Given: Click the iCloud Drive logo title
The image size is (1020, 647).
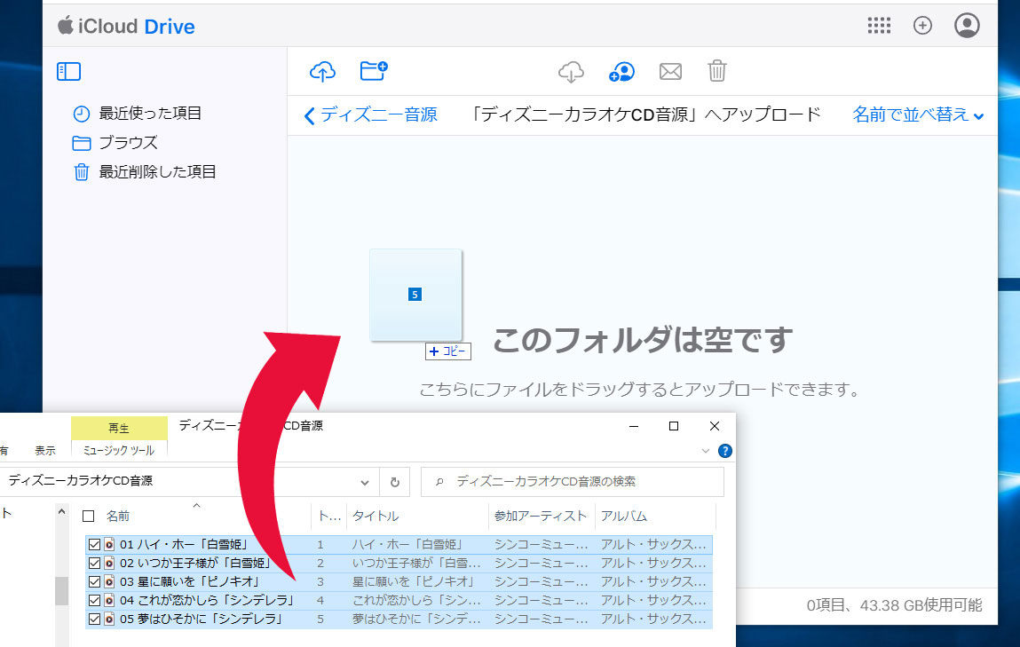Looking at the screenshot, I should coord(126,26).
